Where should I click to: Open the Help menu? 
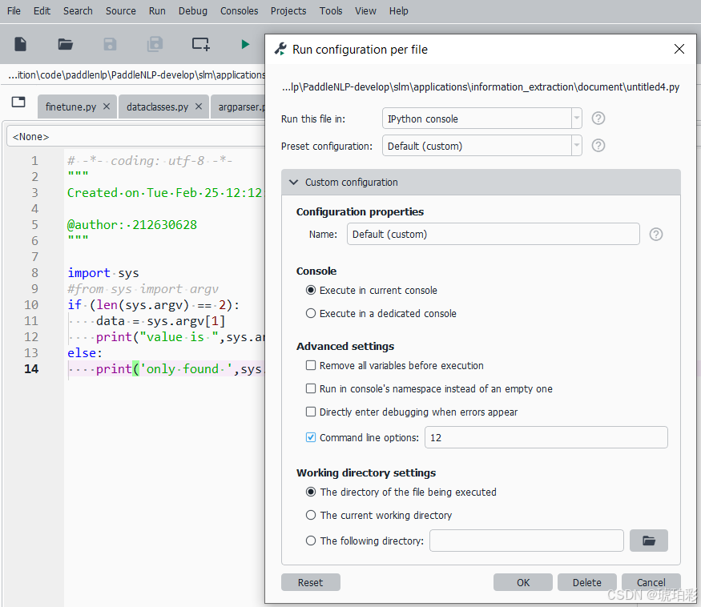(x=398, y=10)
